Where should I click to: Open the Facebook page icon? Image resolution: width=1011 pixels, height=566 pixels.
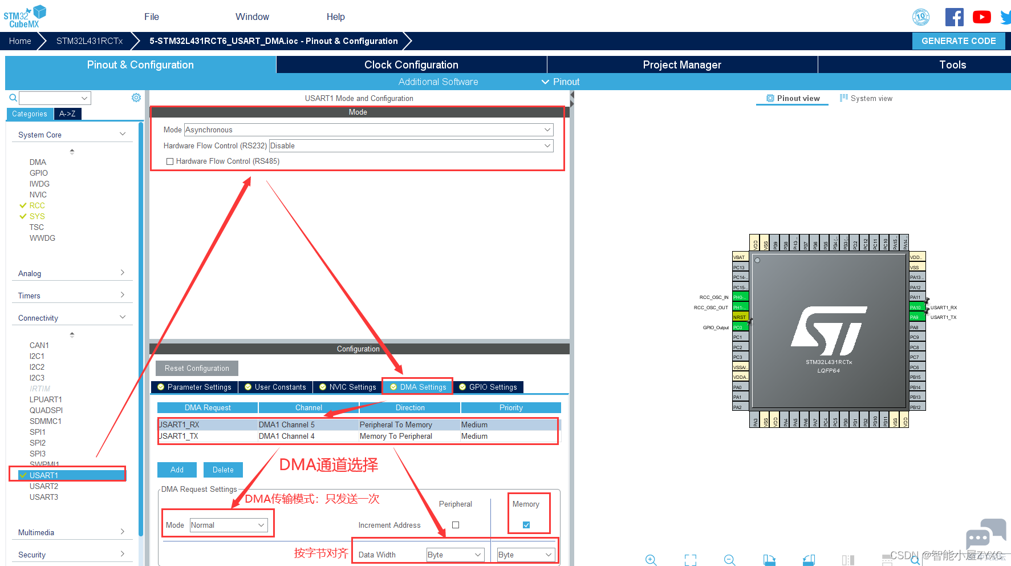coord(954,17)
